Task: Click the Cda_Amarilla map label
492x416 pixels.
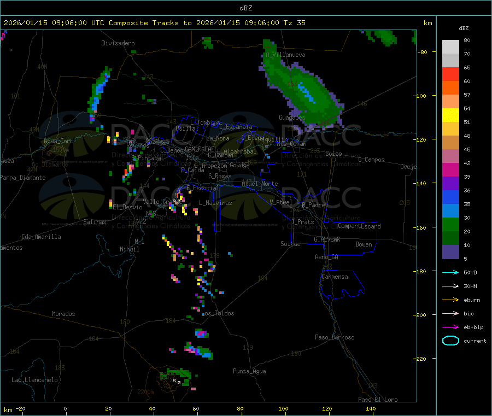Action: (41, 237)
